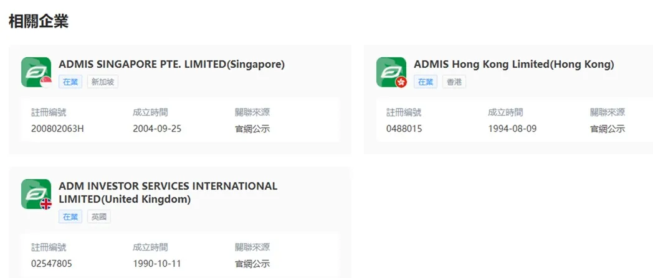Click the 在業 tag on Singapore card
Viewport: 653px width, 278px height.
click(70, 82)
